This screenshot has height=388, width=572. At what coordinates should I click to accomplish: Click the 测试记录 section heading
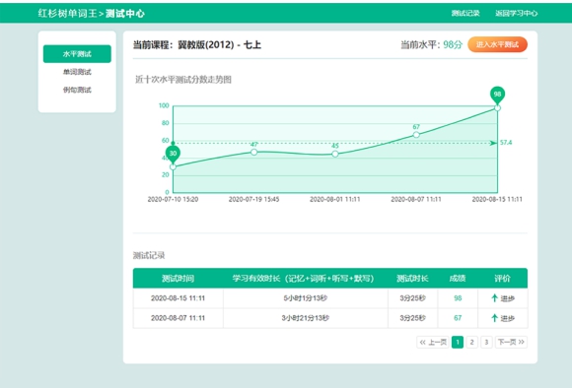[x=149, y=255]
